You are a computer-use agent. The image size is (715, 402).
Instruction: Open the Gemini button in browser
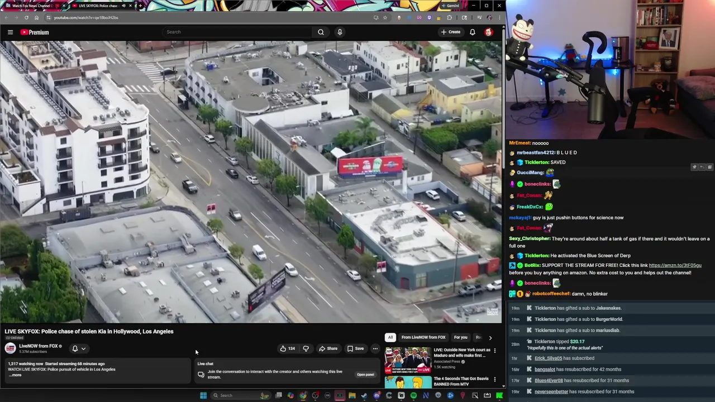pyautogui.click(x=450, y=6)
